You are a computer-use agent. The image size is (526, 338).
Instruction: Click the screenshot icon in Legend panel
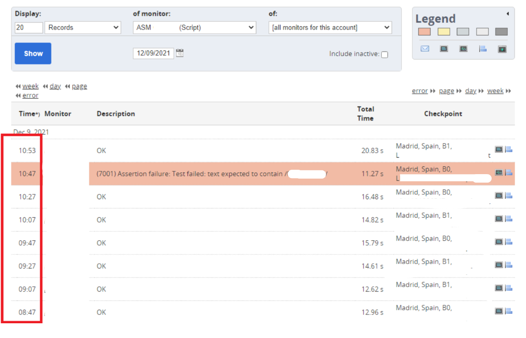tap(502, 49)
